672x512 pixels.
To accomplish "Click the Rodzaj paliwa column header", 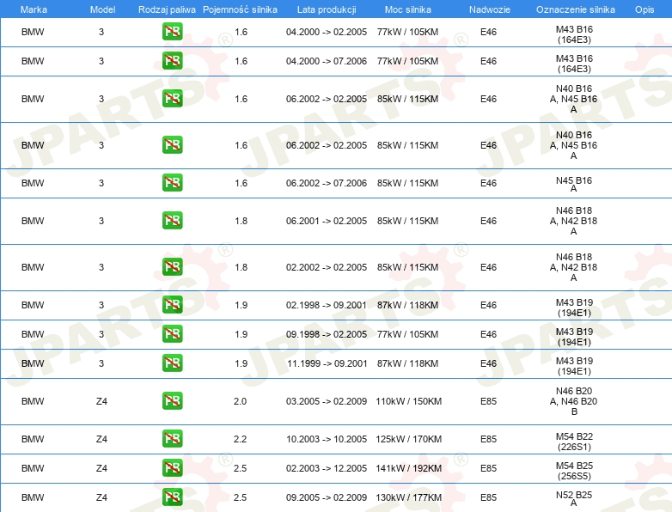I will [x=167, y=9].
